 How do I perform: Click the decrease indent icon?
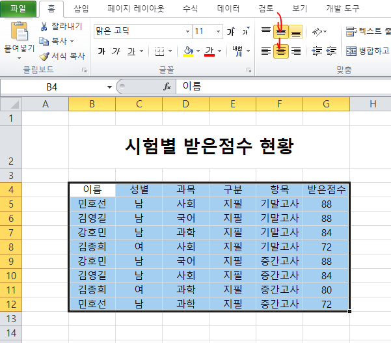click(317, 51)
